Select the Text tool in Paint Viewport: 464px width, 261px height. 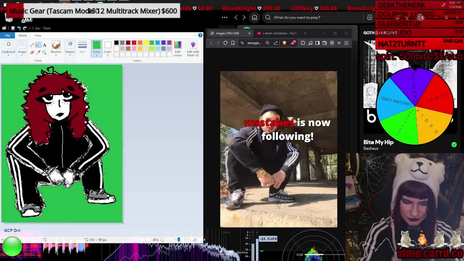[x=44, y=45]
